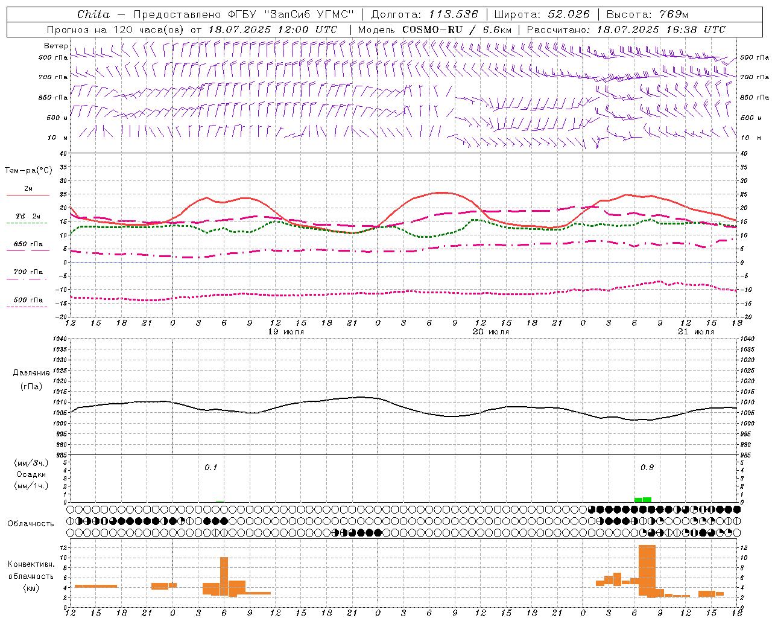This screenshot has height=618, width=772.
Task: Click the "Ветер" wind panel label
Action: point(55,46)
